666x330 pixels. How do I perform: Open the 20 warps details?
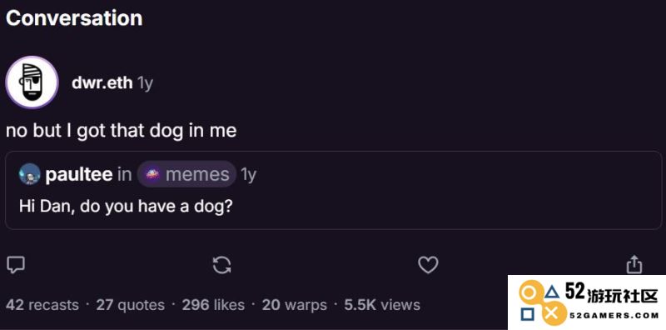click(295, 305)
